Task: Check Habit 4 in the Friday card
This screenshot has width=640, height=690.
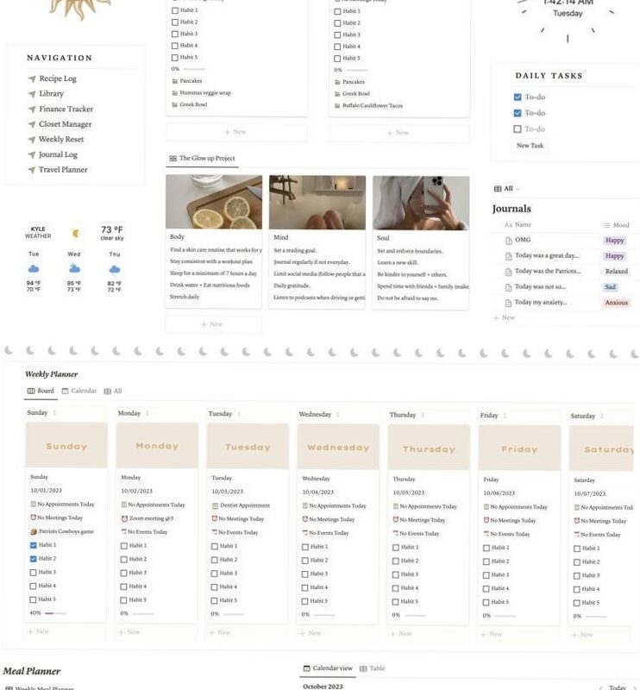Action: point(486,588)
